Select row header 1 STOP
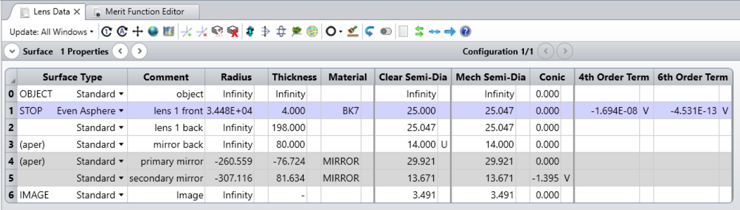740x210 pixels. [11, 111]
